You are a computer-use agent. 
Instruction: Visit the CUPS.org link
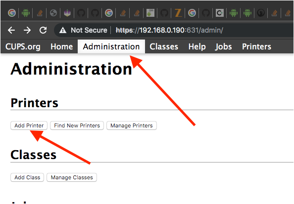click(23, 46)
